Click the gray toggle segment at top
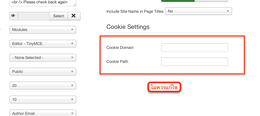Screen dimensions: 260x116 [x=211, y=1]
